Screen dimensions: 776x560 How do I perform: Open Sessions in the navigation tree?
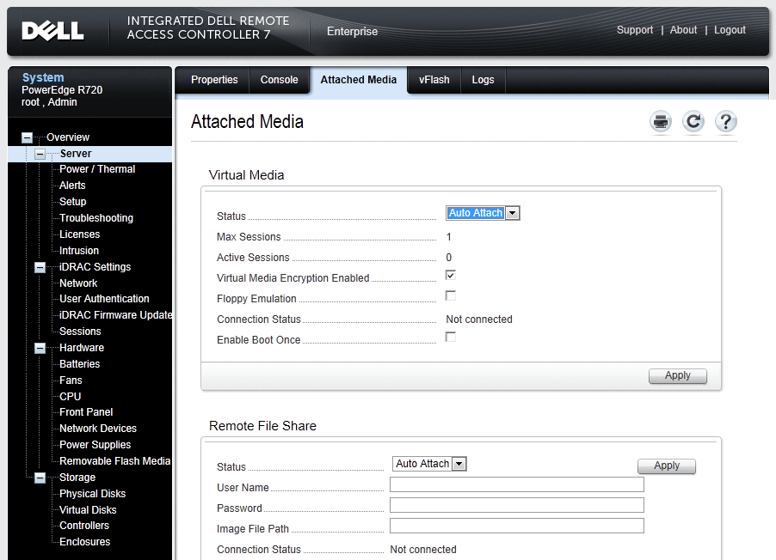coord(80,332)
